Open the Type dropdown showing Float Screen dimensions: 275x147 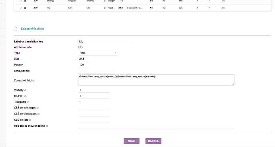(98, 53)
